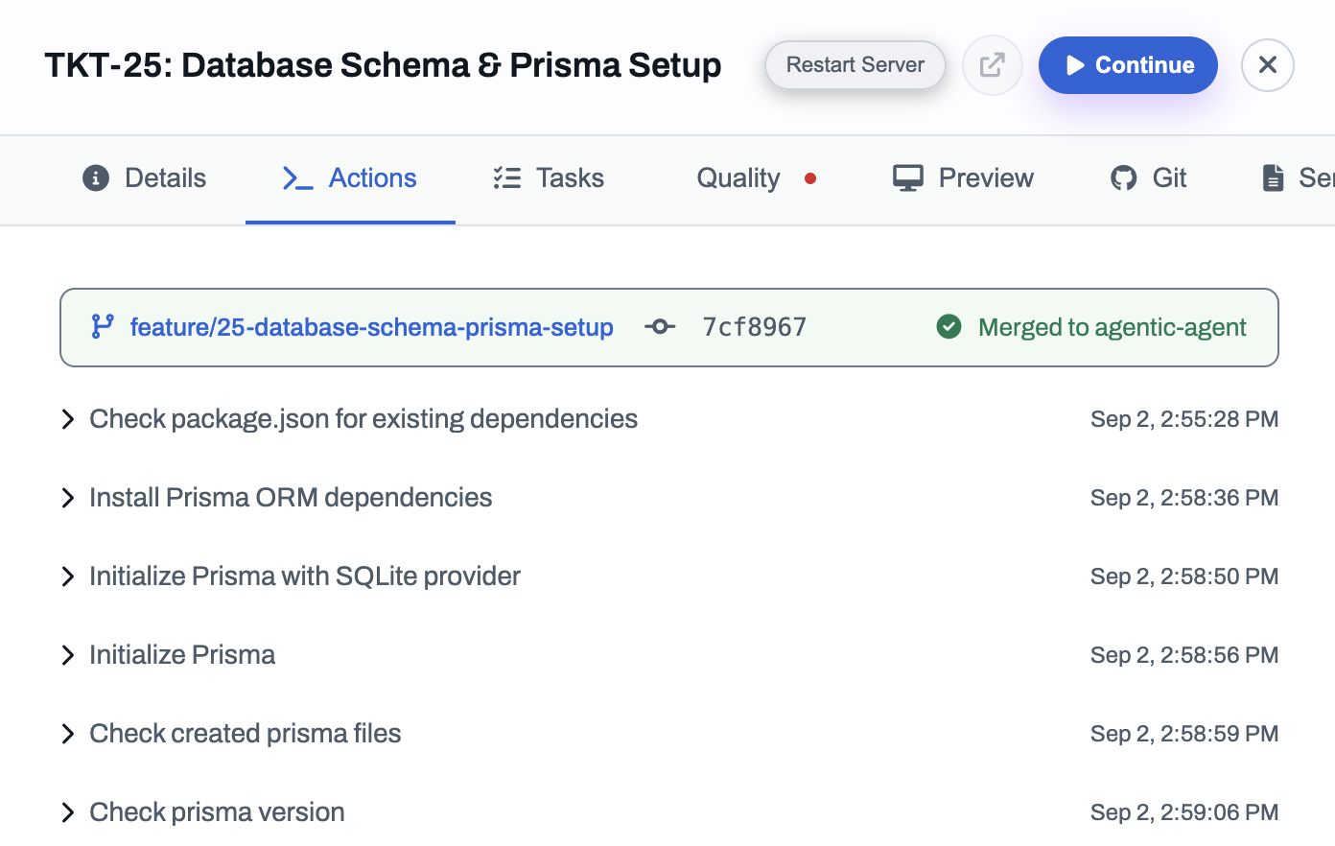Open ticket in new window icon
Image resolution: width=1335 pixels, height=846 pixels.
[x=993, y=65]
